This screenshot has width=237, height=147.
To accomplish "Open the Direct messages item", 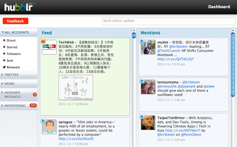I will click(11, 40).
